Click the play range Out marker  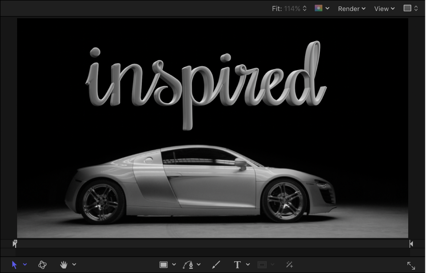click(411, 243)
